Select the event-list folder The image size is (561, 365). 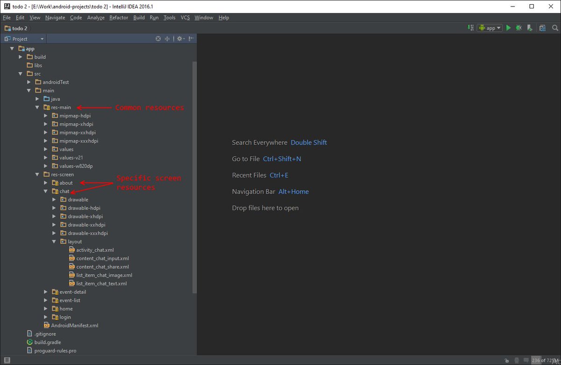pos(66,301)
